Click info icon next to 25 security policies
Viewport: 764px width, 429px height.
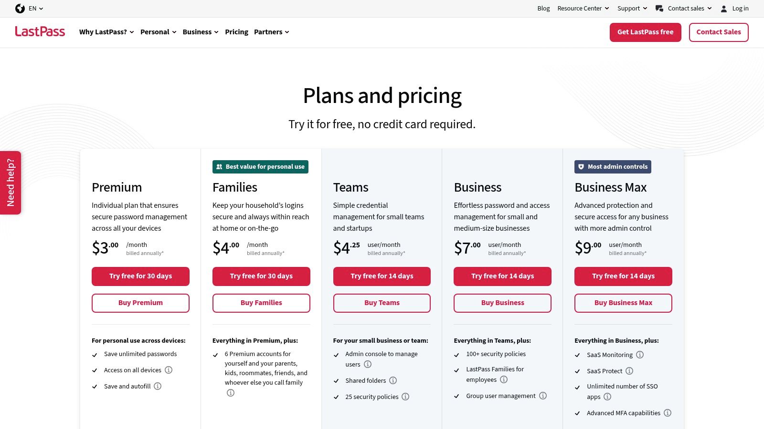coord(405,397)
